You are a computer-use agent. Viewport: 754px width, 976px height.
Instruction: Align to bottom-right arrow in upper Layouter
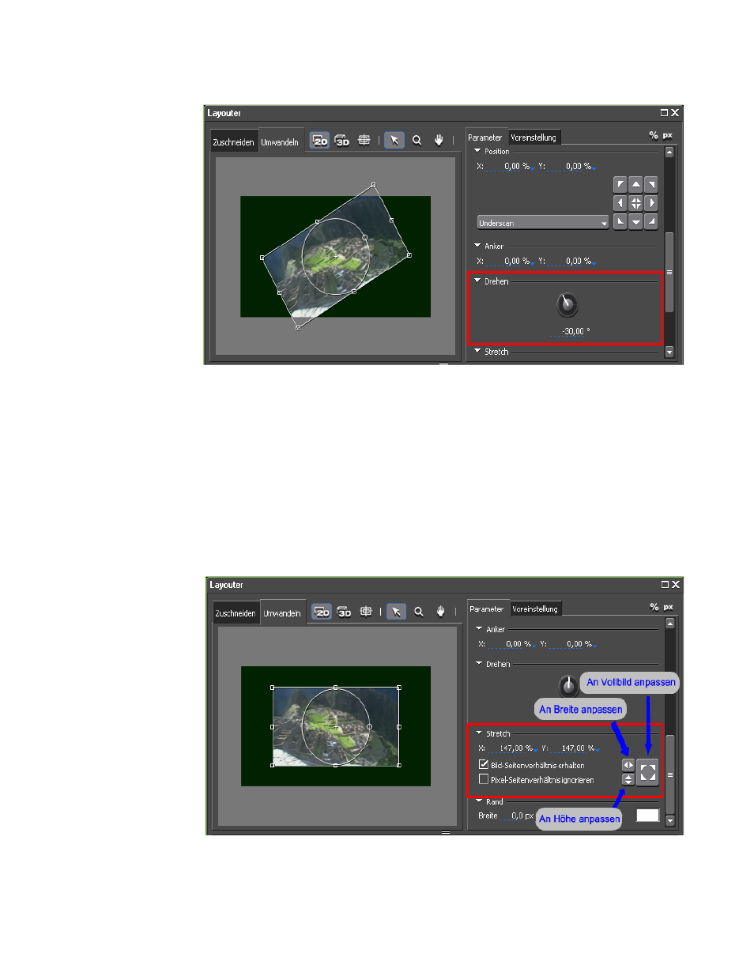click(650, 221)
